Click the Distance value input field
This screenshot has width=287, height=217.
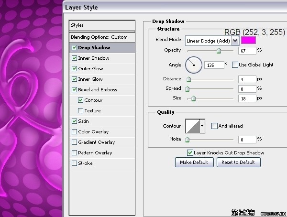point(246,79)
